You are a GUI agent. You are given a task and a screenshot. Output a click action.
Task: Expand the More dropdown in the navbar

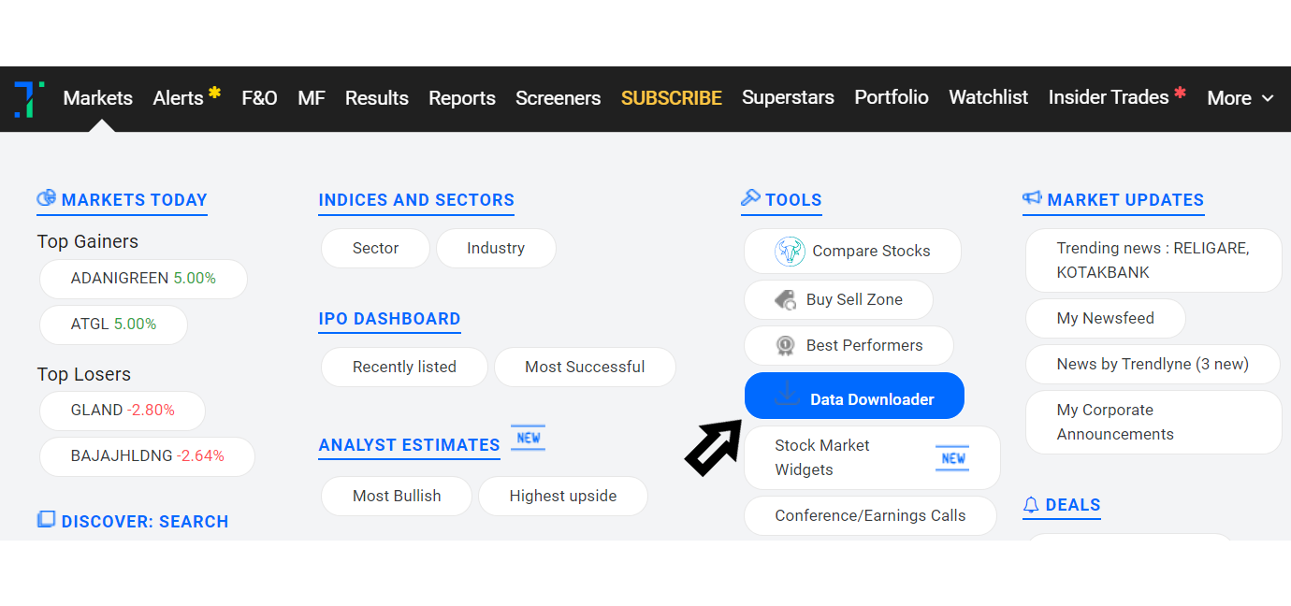(x=1240, y=98)
